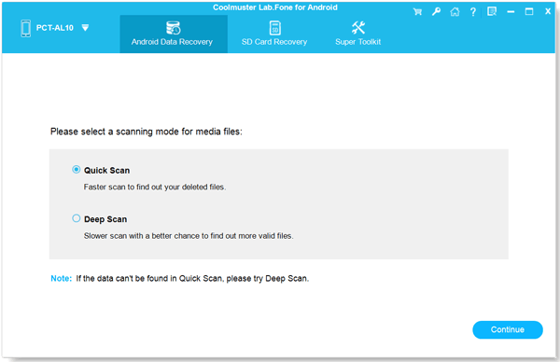The image size is (560, 362).
Task: Click 'Faster scan to find out your deleted files' text
Action: tap(155, 188)
